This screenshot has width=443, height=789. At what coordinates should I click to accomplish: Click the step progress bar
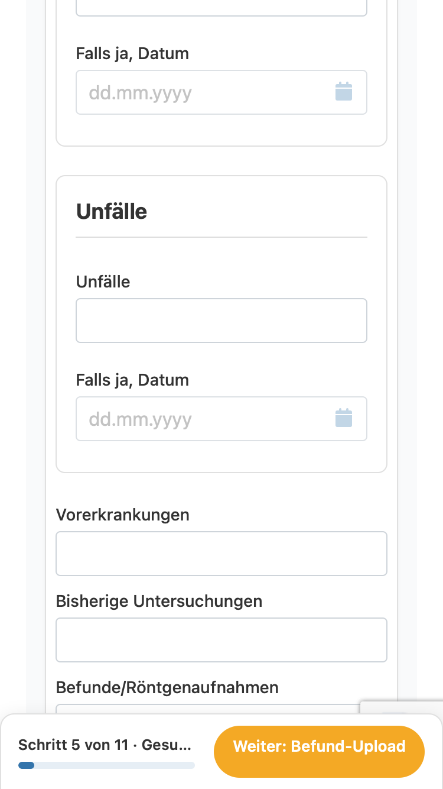106,765
